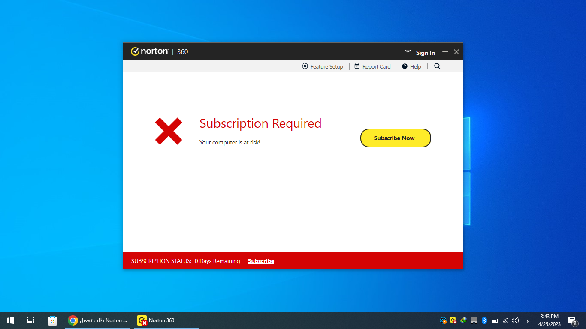The width and height of the screenshot is (586, 329).
Task: Open Microsoft Store from the taskbar
Action: coord(52,320)
